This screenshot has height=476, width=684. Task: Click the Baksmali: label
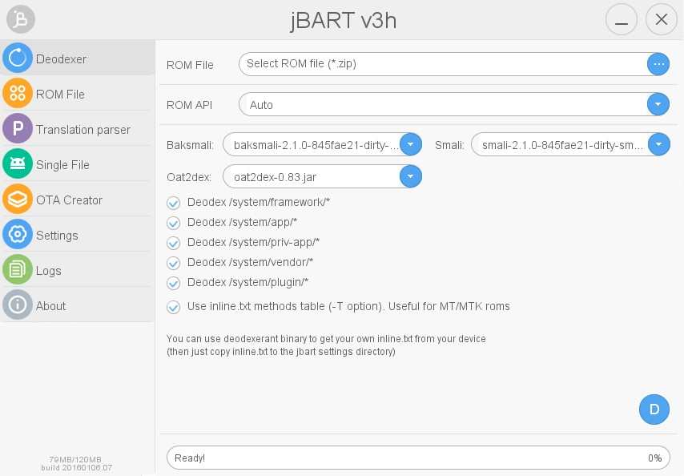click(x=190, y=145)
